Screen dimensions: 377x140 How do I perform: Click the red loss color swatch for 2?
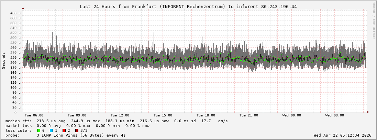click(x=64, y=130)
